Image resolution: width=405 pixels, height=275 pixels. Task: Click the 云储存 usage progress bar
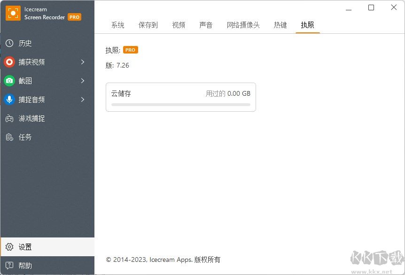pos(181,105)
